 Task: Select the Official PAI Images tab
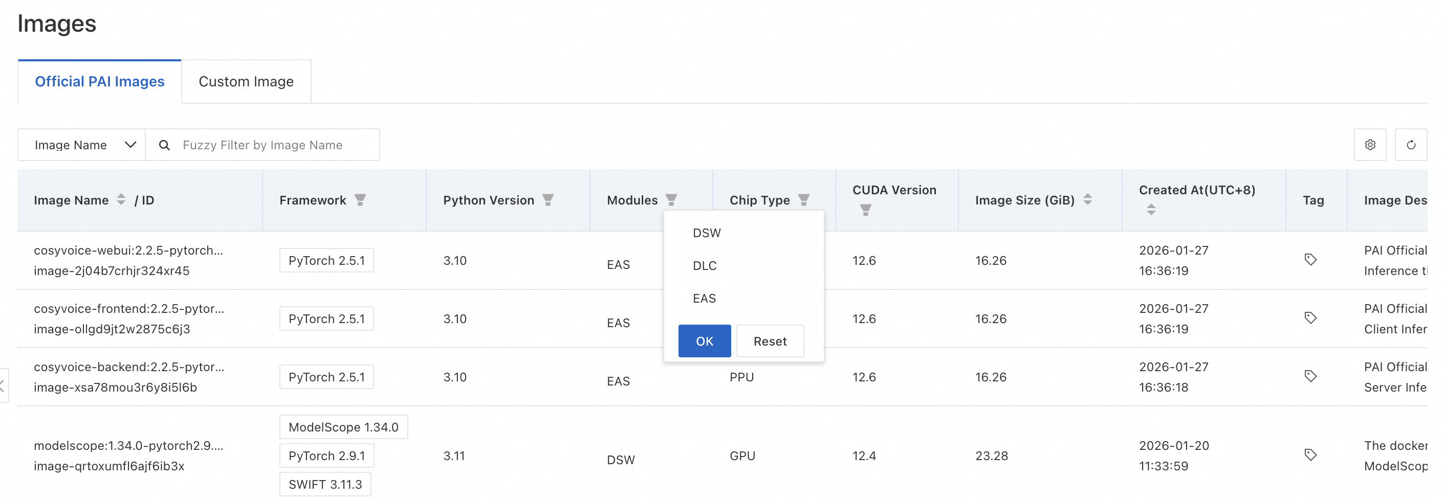(x=100, y=82)
